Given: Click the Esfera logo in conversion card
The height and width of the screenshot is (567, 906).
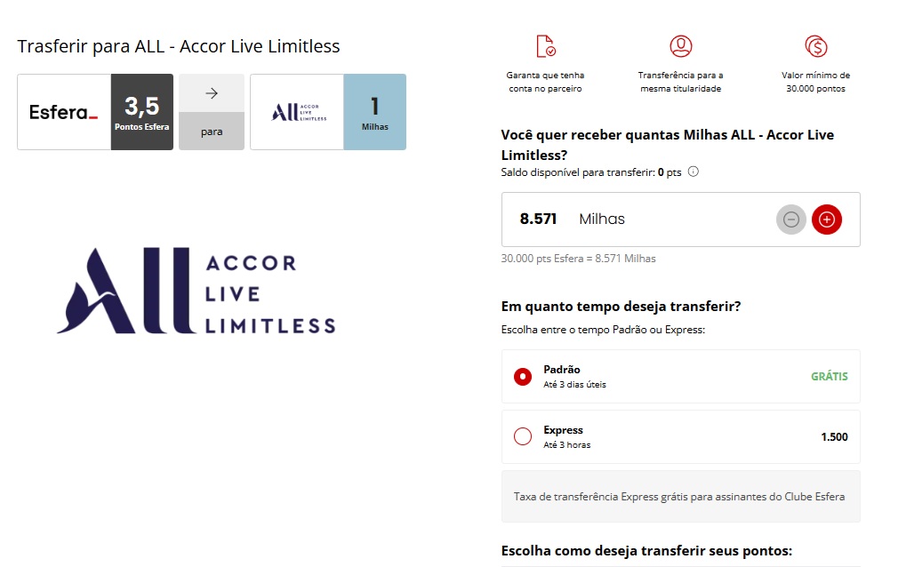Looking at the screenshot, I should tap(64, 112).
